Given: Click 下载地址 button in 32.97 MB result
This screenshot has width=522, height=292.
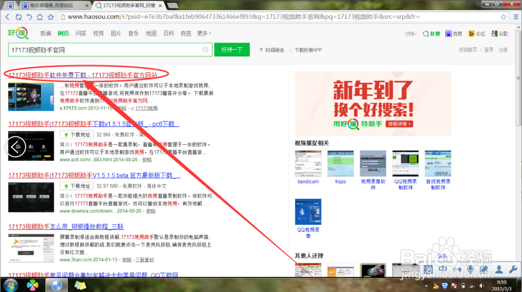Looking at the screenshot, I should pos(76,186).
